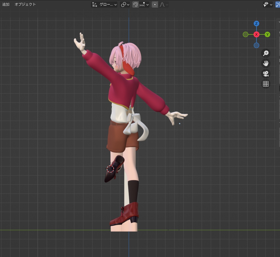Click the blue Z axis gizmo circle

tap(256, 23)
